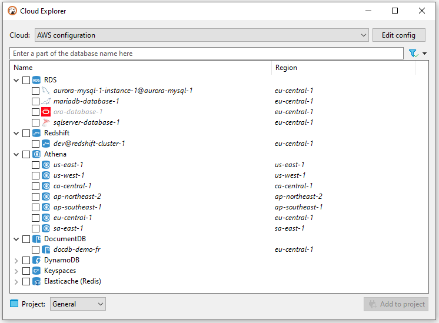Collapse the RDS tree node
The width and height of the screenshot is (439, 323).
click(16, 80)
